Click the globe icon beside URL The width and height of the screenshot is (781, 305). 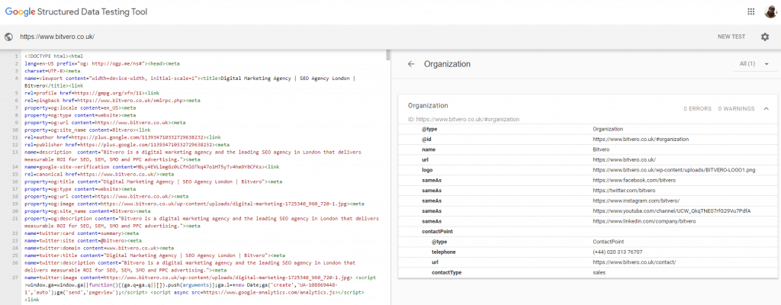coord(8,37)
